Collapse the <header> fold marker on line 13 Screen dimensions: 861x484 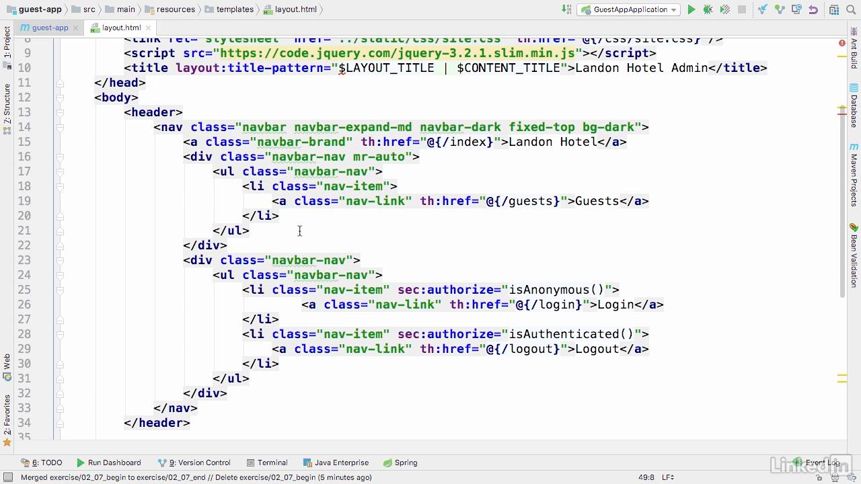[60, 112]
